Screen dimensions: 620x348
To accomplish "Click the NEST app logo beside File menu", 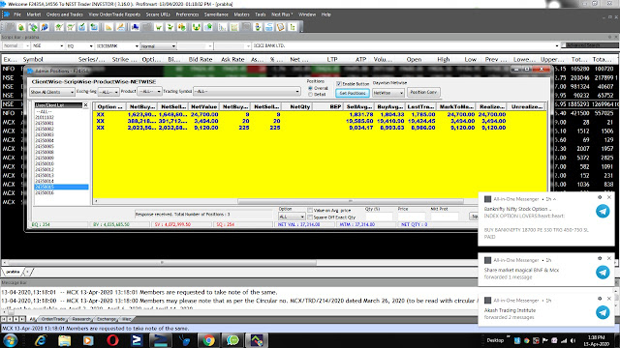I will 7,14.
